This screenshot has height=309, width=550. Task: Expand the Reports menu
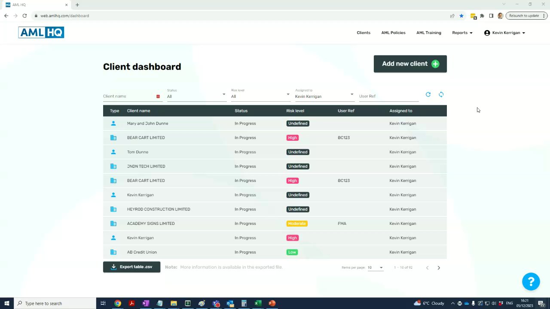point(462,33)
